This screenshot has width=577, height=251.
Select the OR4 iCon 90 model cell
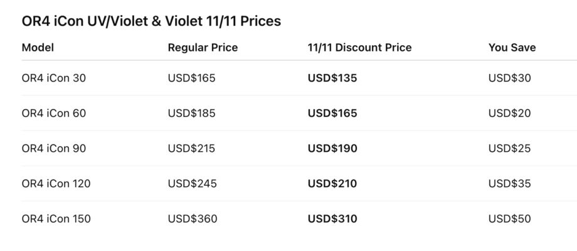53,149
